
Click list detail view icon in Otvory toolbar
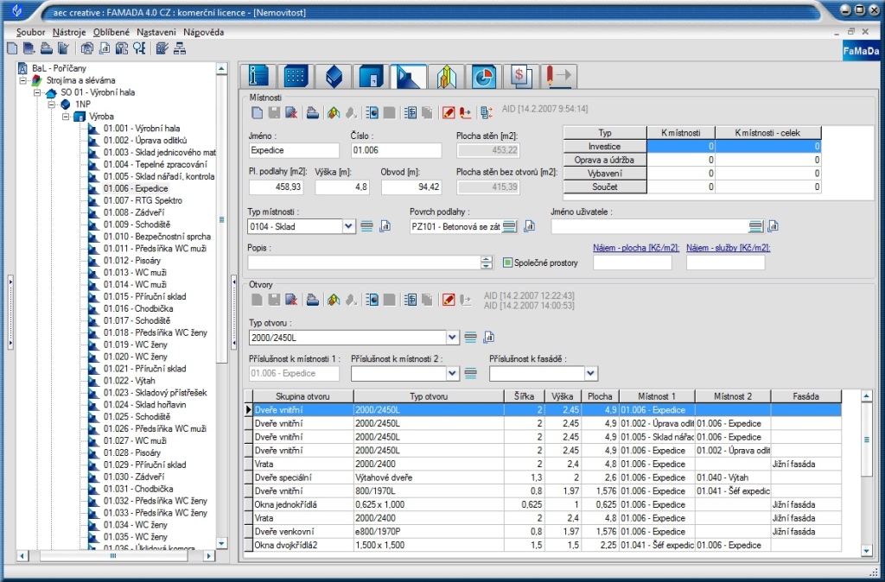[372, 300]
